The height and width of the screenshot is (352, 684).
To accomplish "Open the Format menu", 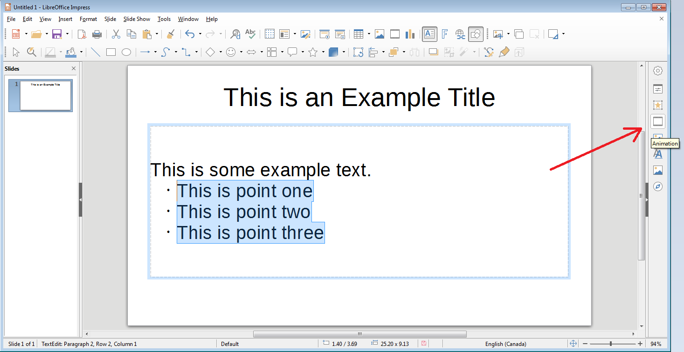I will tap(88, 19).
